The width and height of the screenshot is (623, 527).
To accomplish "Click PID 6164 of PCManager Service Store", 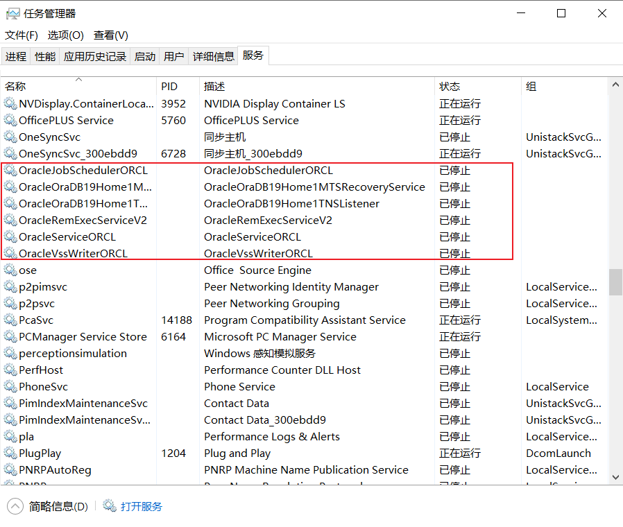I will click(173, 337).
